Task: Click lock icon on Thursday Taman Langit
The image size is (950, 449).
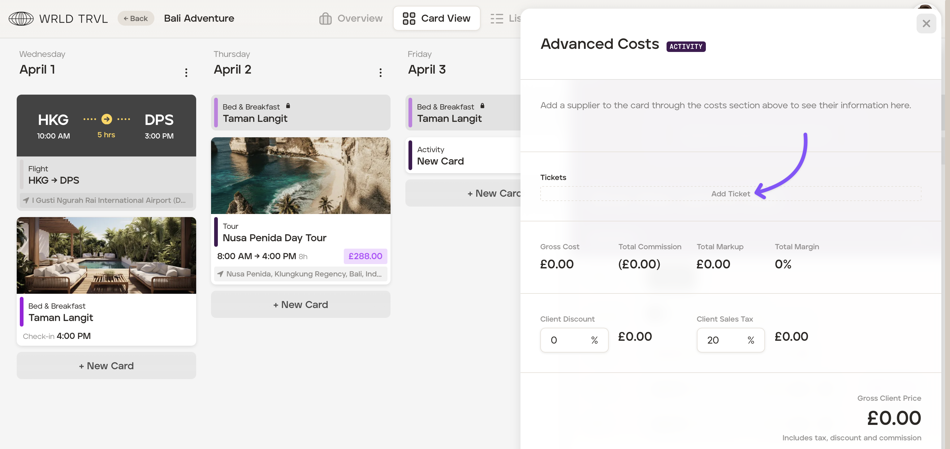Action: click(x=288, y=106)
